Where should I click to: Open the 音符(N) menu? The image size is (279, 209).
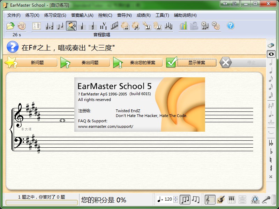pyautogui.click(x=125, y=15)
